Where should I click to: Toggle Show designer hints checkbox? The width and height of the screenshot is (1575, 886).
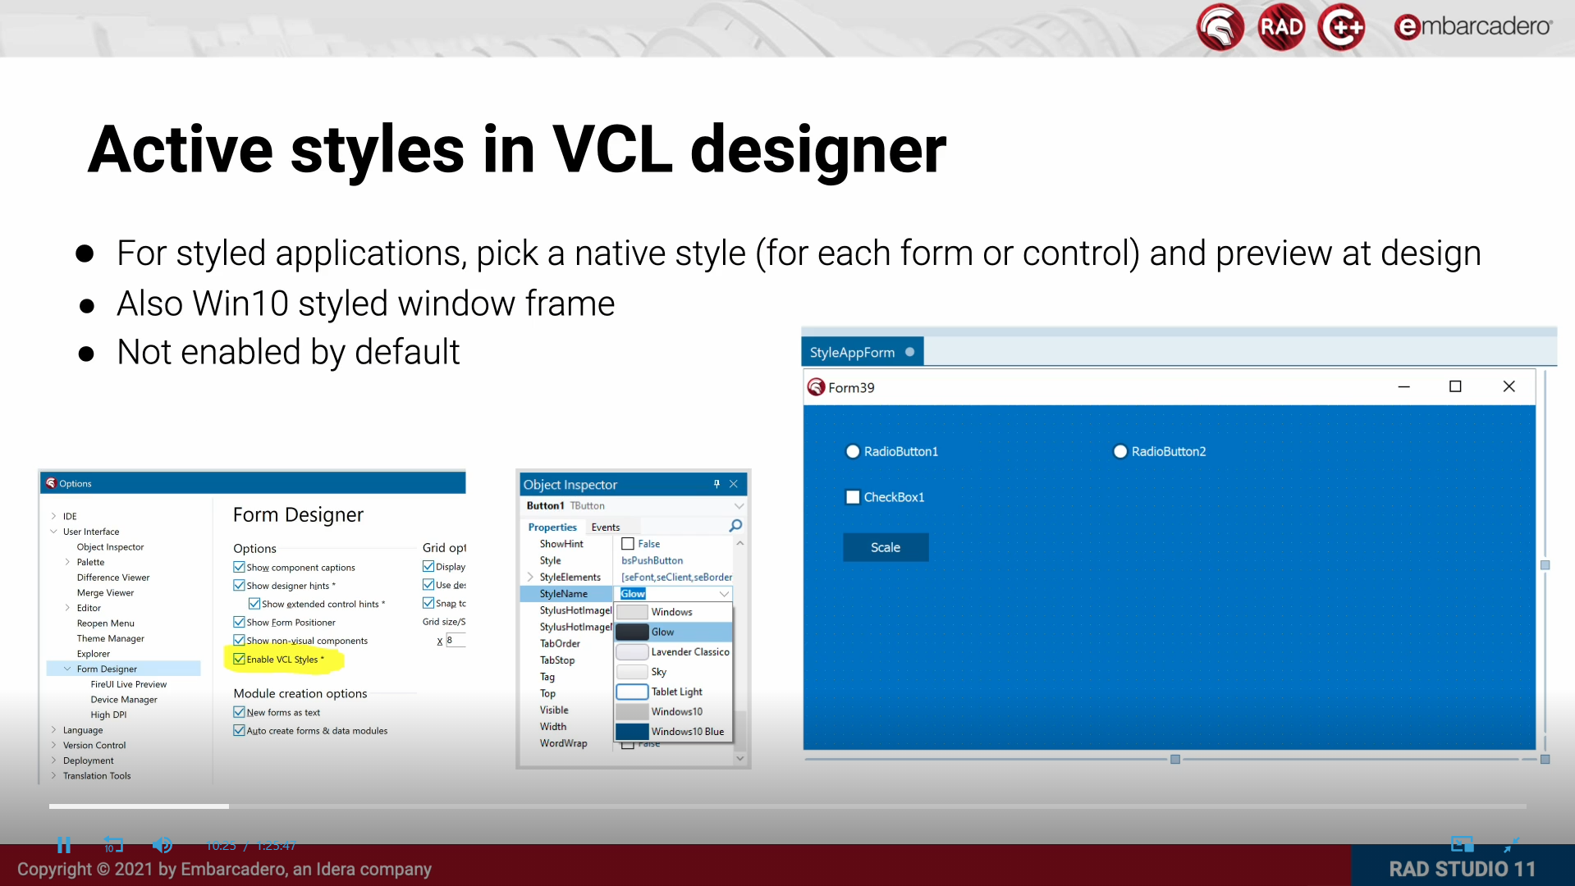(239, 585)
